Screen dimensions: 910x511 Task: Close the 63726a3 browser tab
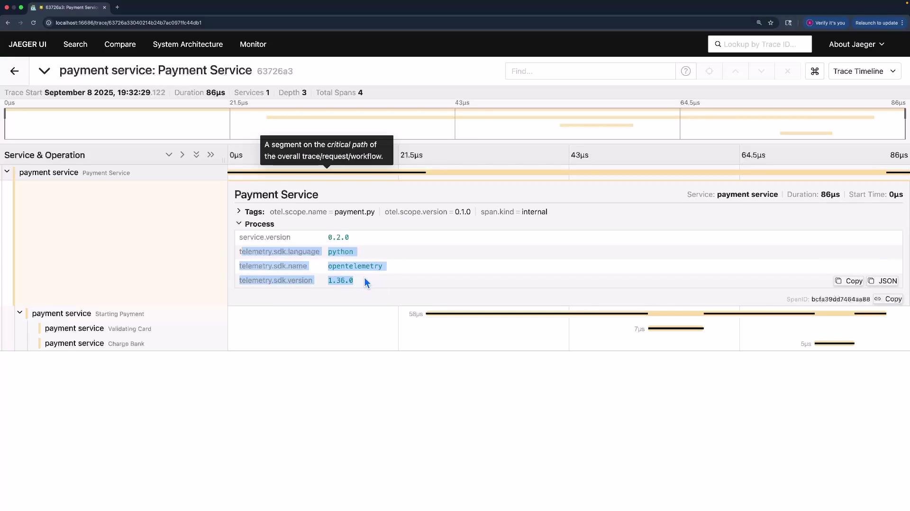pos(104,7)
